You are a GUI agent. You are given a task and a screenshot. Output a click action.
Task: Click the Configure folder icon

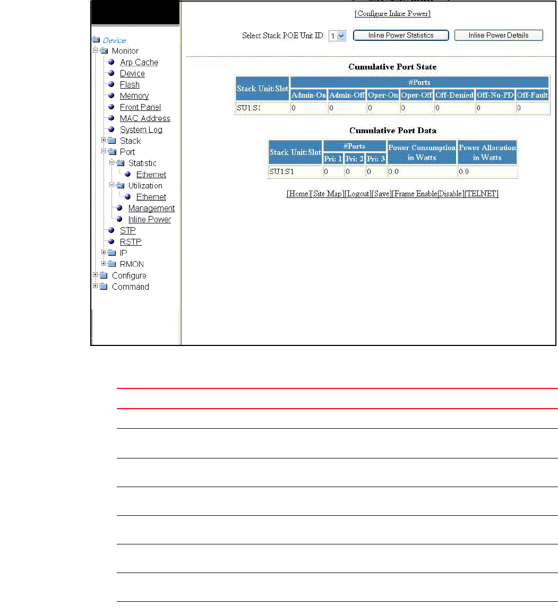point(104,275)
